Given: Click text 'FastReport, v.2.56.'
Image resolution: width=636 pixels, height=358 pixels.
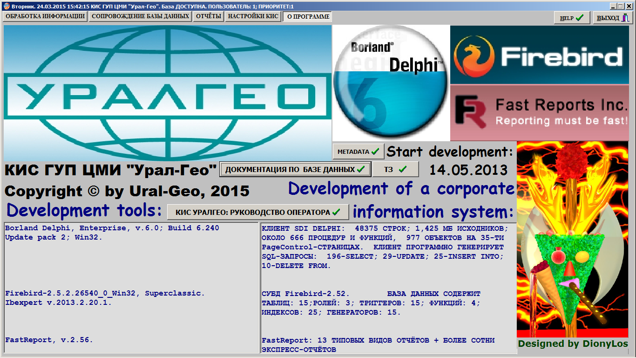Looking at the screenshot, I should [49, 340].
